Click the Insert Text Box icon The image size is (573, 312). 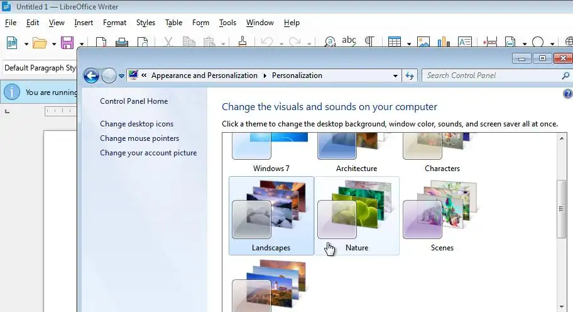click(465, 42)
